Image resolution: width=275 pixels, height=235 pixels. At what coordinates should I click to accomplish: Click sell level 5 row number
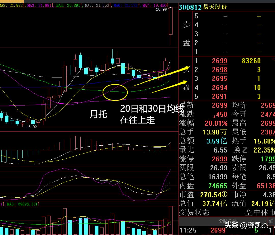[x=196, y=16]
